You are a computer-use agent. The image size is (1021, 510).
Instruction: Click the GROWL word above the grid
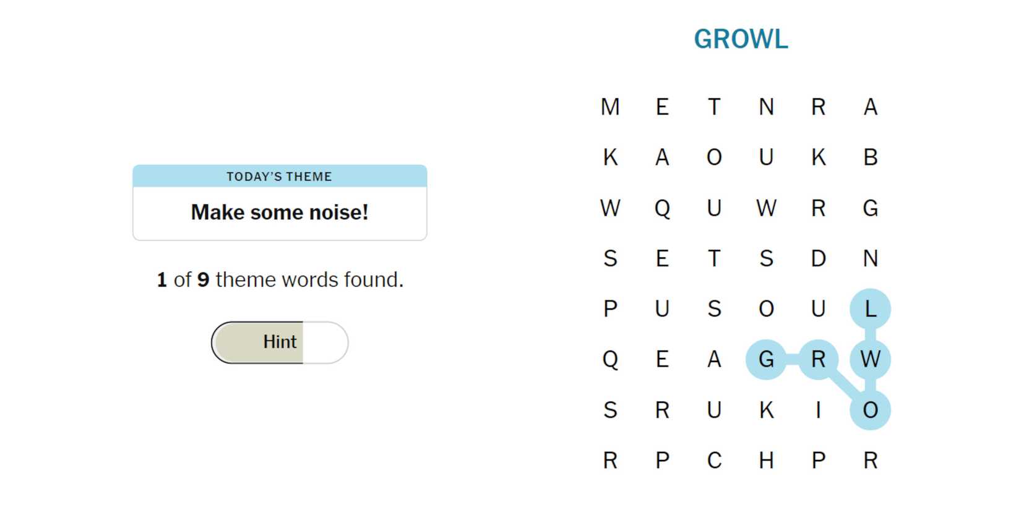pos(741,40)
